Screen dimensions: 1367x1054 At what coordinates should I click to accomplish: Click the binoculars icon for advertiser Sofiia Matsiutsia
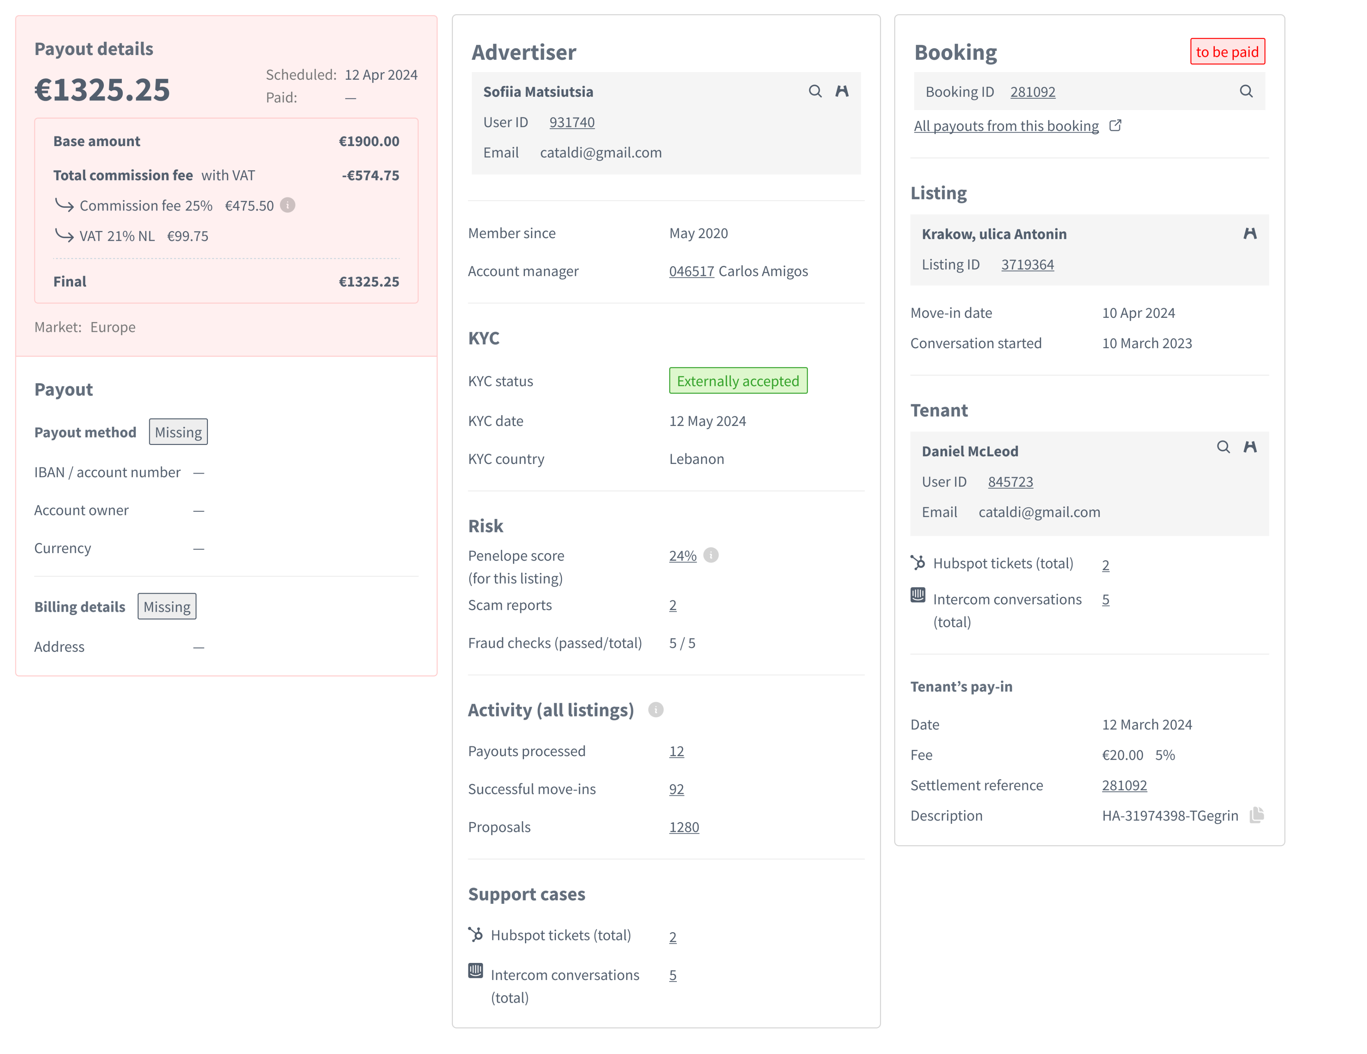tap(842, 91)
